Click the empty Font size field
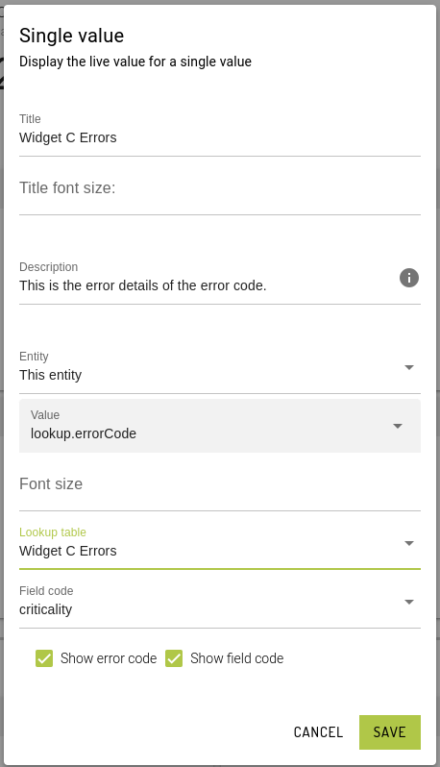 click(x=219, y=484)
